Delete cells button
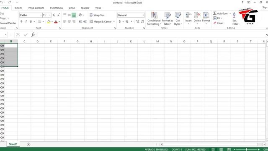Screen dimensions: 268x151 197,18
